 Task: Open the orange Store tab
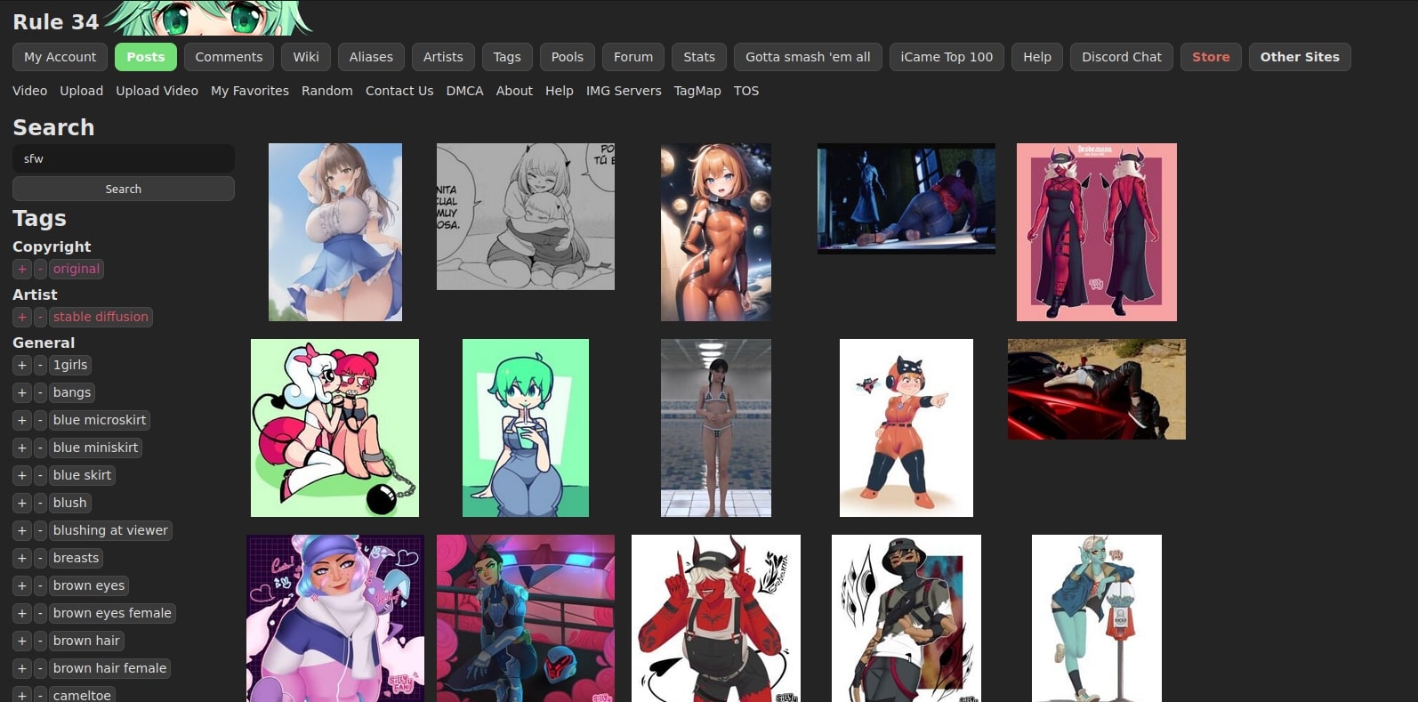pyautogui.click(x=1211, y=57)
